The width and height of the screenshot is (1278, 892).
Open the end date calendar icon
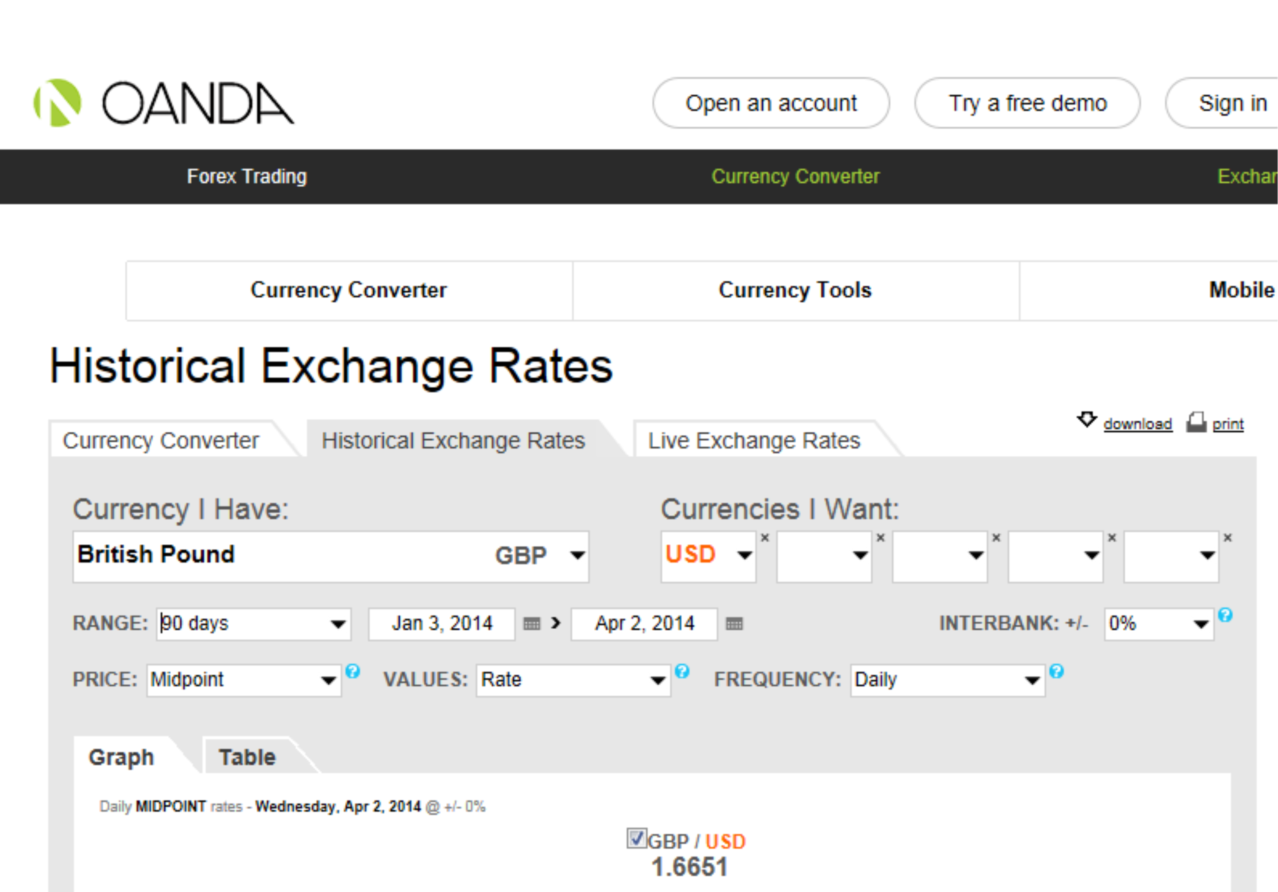(734, 624)
